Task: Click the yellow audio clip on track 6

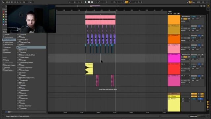Action: 89,69
